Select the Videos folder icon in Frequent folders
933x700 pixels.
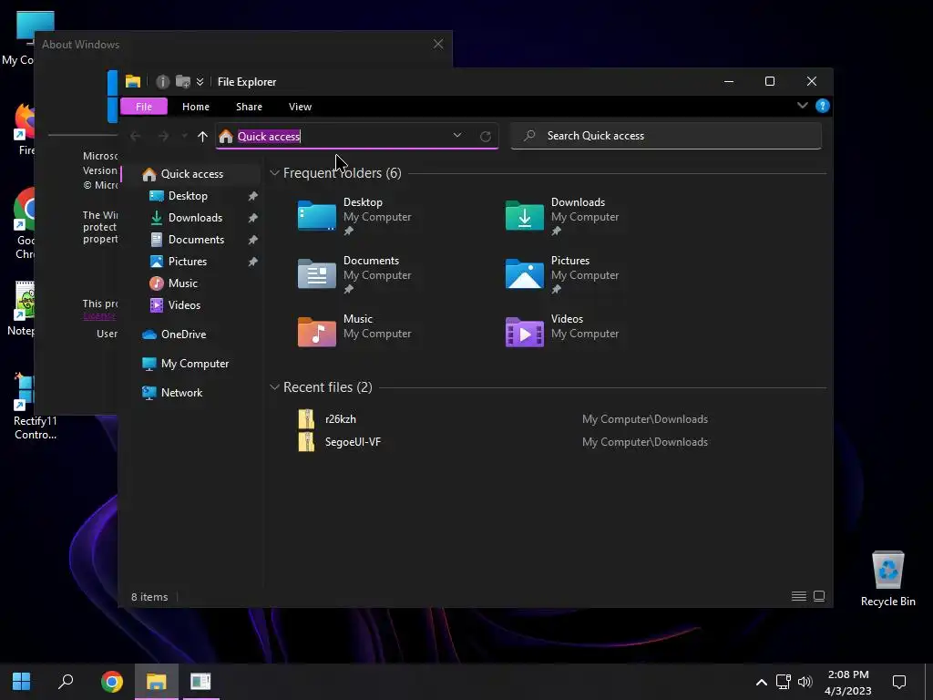524,332
